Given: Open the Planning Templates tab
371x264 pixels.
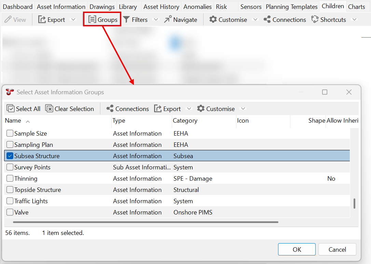Looking at the screenshot, I should pyautogui.click(x=291, y=6).
